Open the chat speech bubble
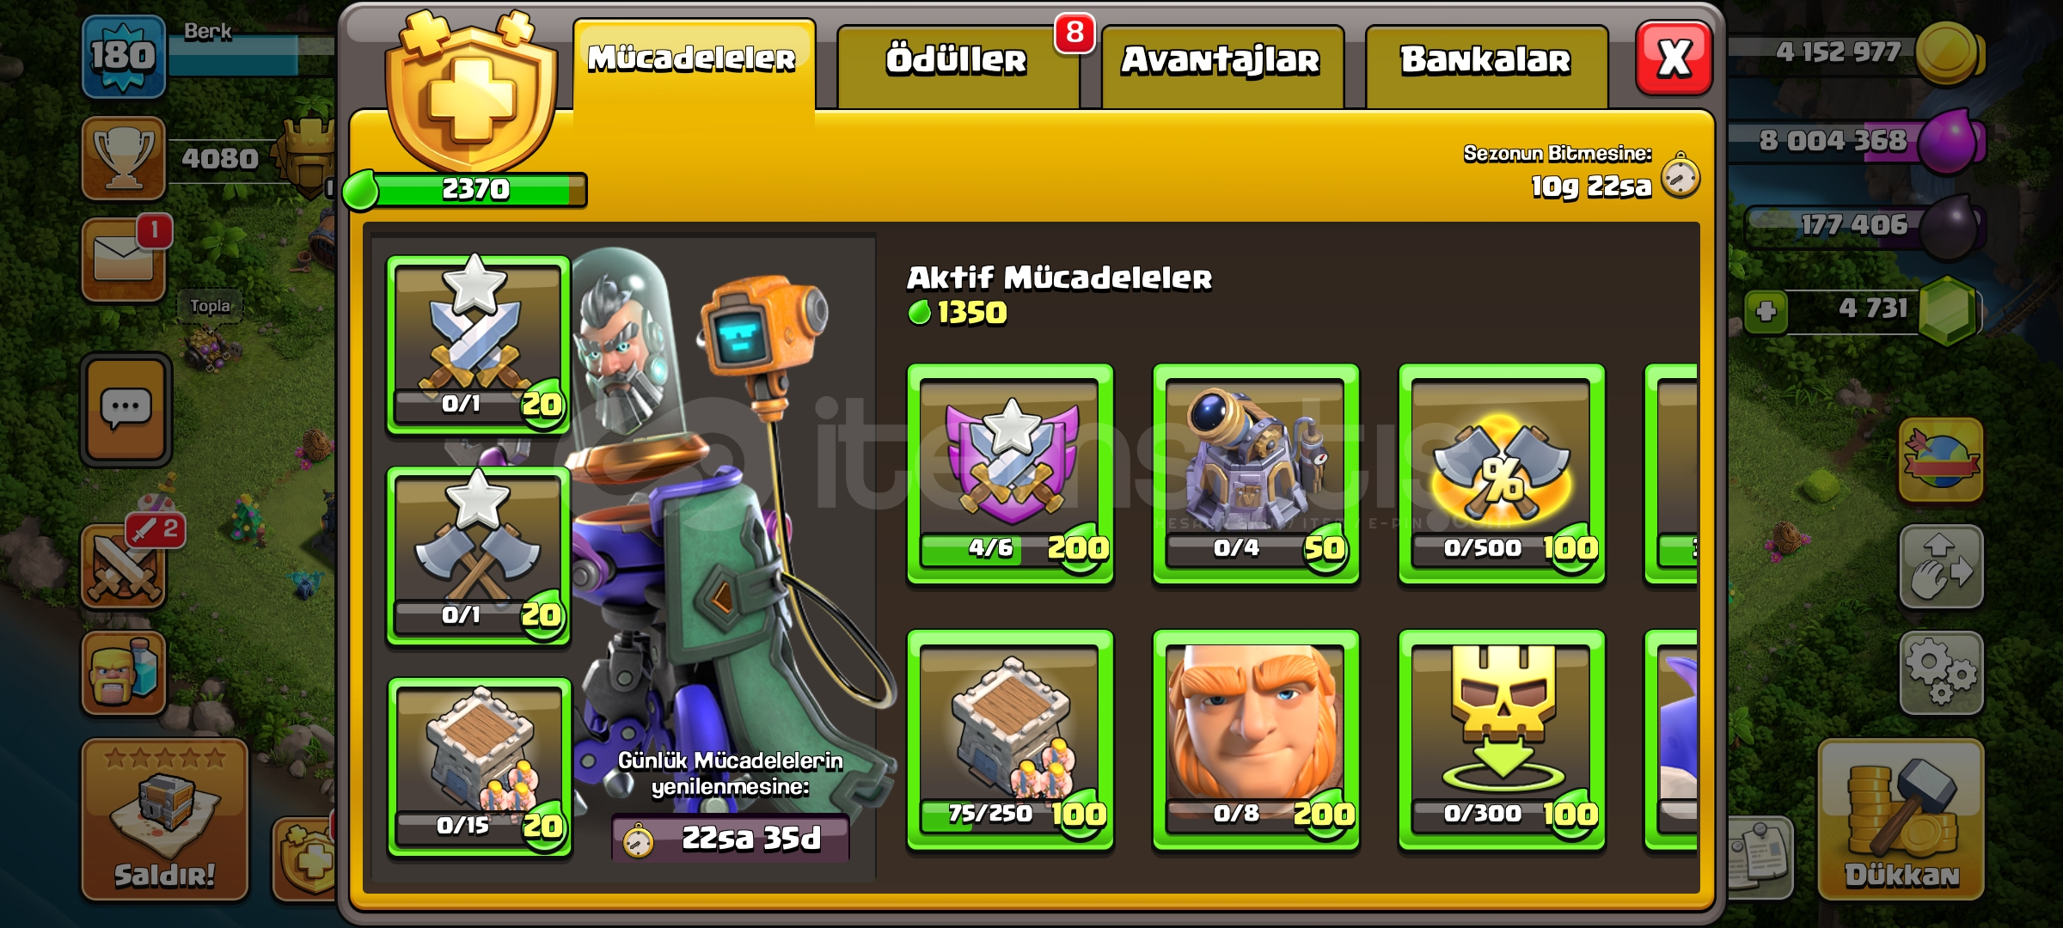The height and width of the screenshot is (928, 2063). (x=126, y=409)
